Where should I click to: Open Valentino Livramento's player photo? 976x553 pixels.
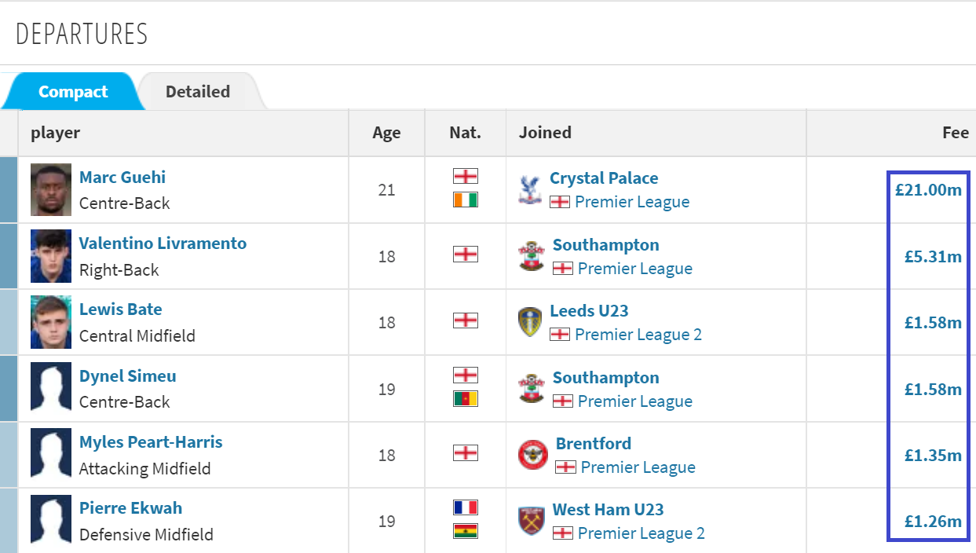coord(51,256)
